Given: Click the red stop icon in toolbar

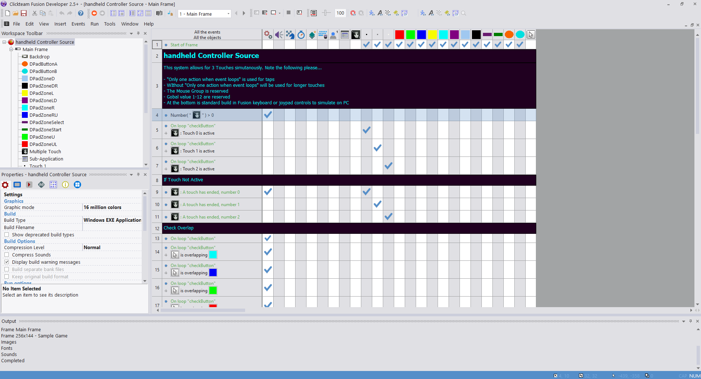Looking at the screenshot, I should pyautogui.click(x=94, y=13).
